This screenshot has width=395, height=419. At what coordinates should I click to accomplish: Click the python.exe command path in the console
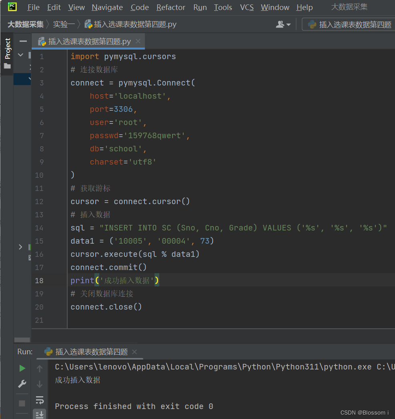click(x=225, y=367)
